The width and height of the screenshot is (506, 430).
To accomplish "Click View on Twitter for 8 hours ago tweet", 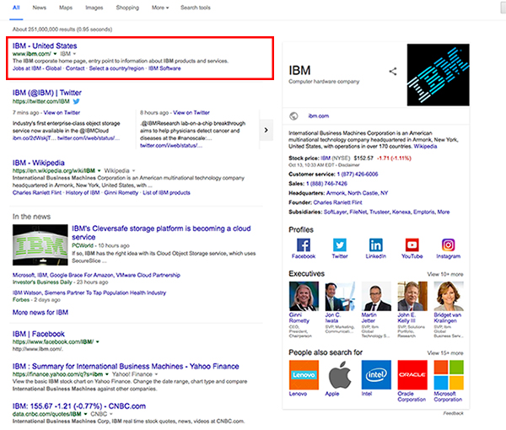I will click(191, 113).
